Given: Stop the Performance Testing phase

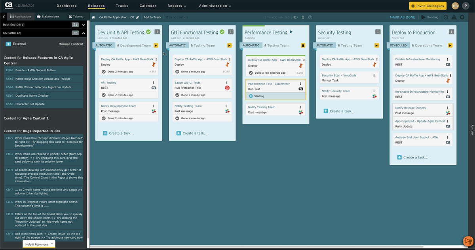Looking at the screenshot, I should point(303,46).
